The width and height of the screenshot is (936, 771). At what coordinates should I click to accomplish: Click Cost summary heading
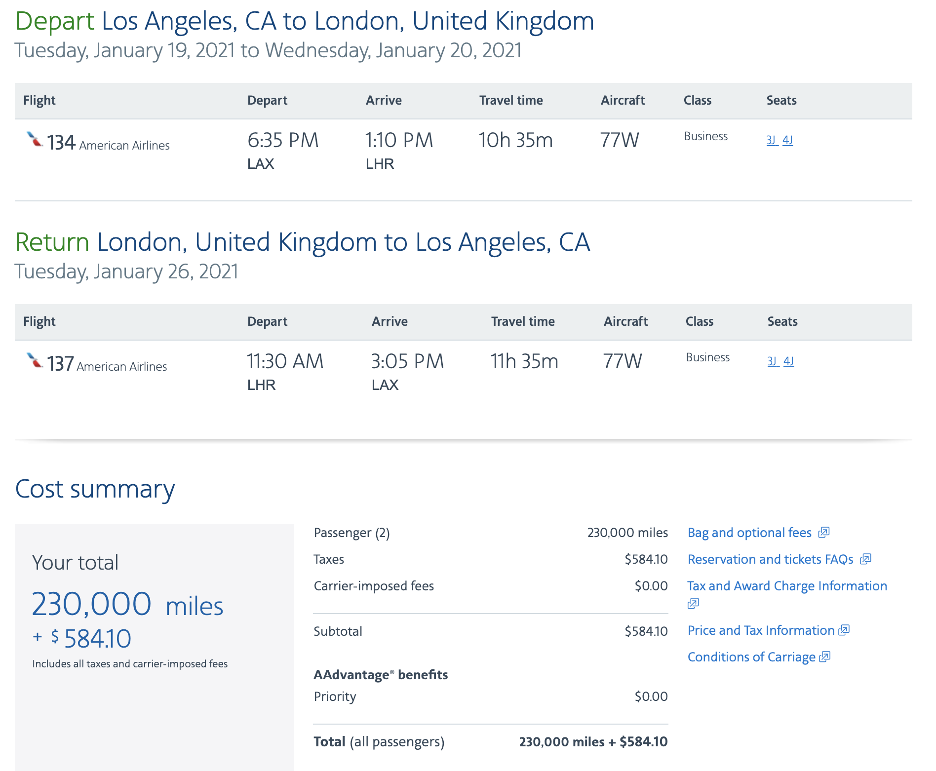click(x=95, y=490)
